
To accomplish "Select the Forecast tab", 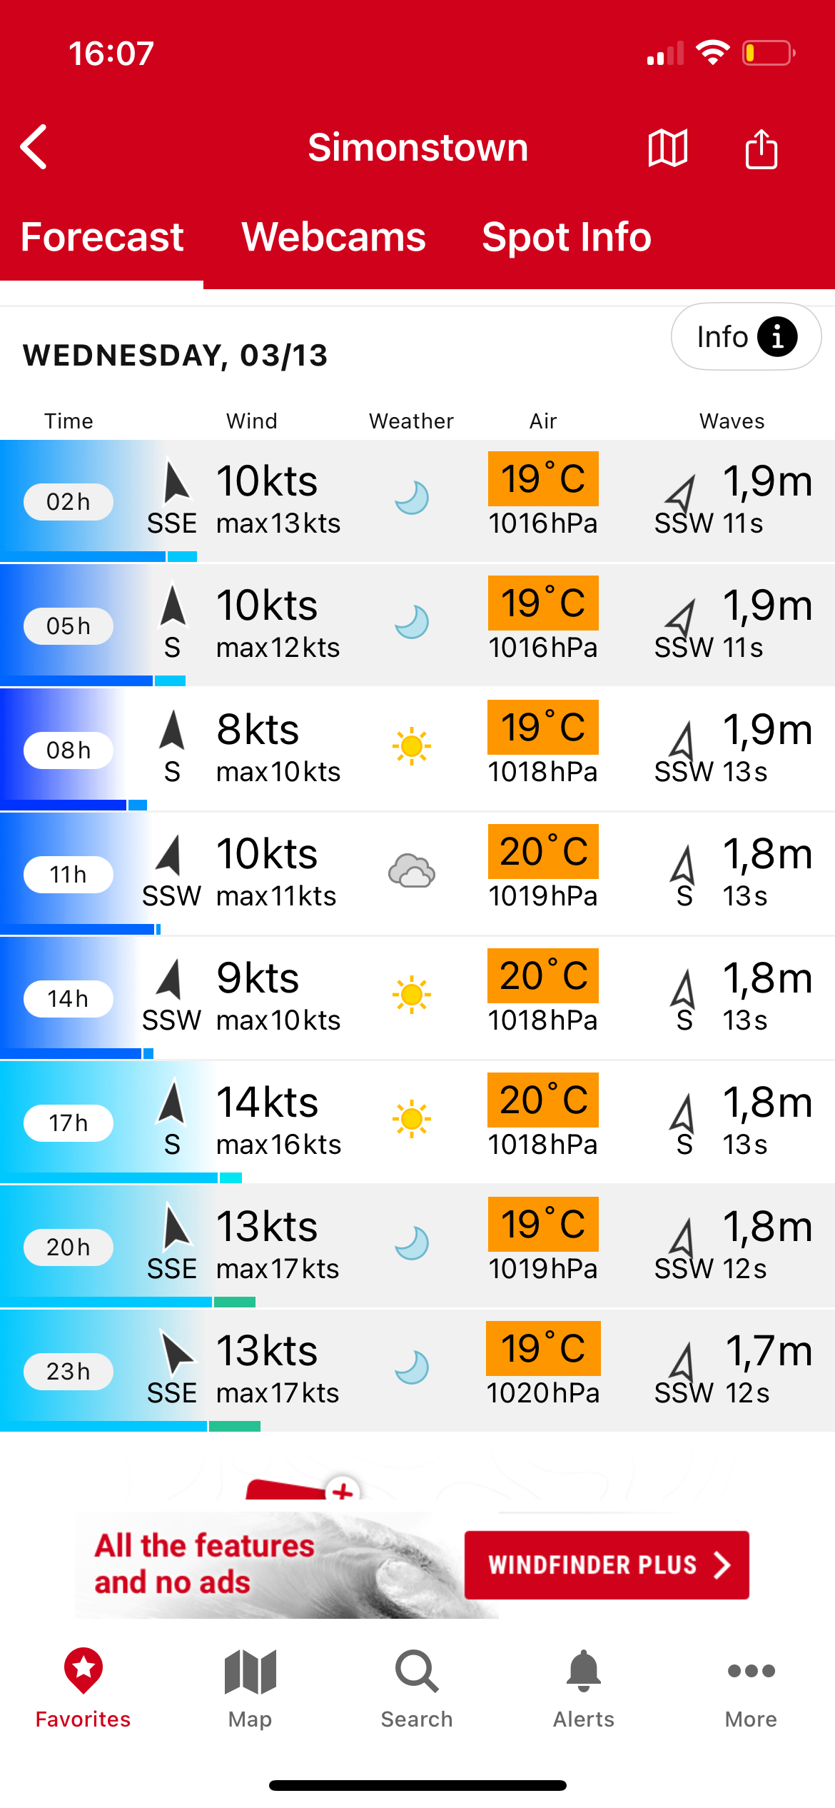I will (x=102, y=237).
